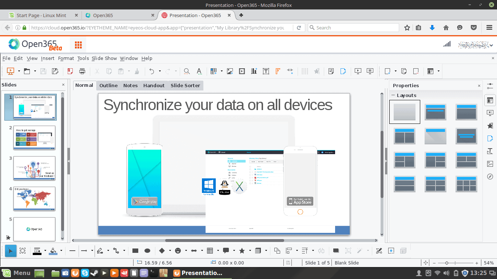Pick the Ellipse shape tool
This screenshot has width=497, height=279.
[147, 251]
